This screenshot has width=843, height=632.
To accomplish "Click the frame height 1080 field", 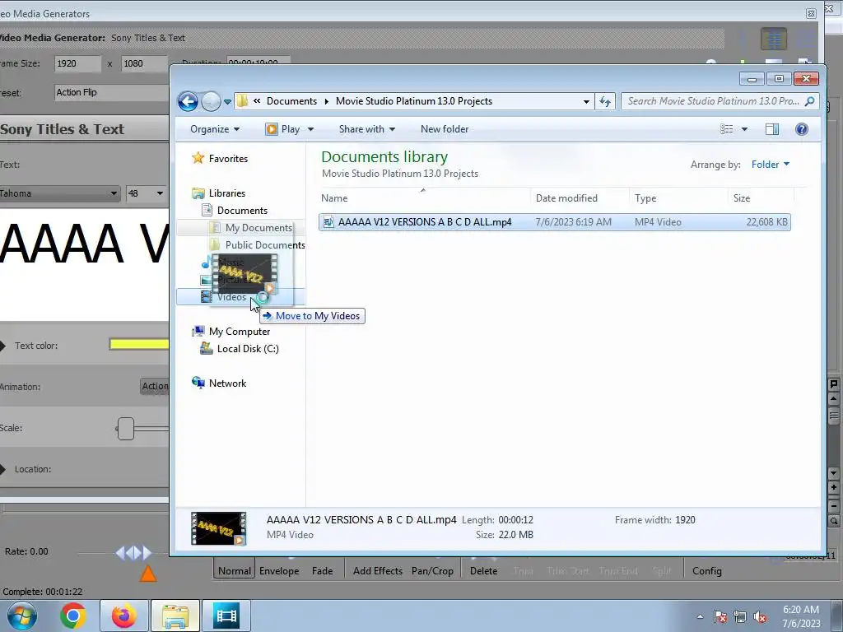I will point(144,63).
